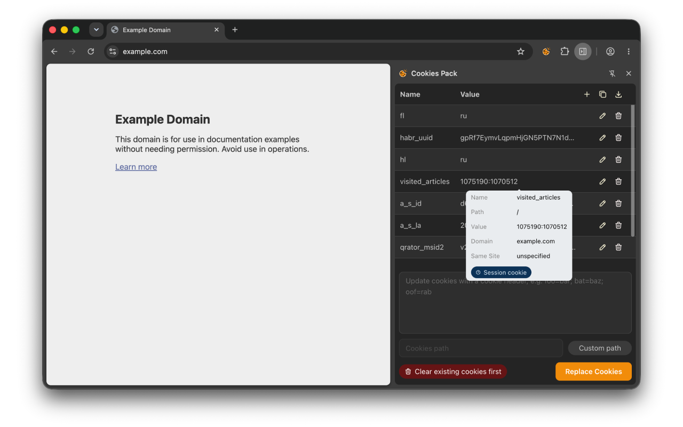683x427 pixels.
Task: Toggle the Custom path button
Action: [600, 348]
